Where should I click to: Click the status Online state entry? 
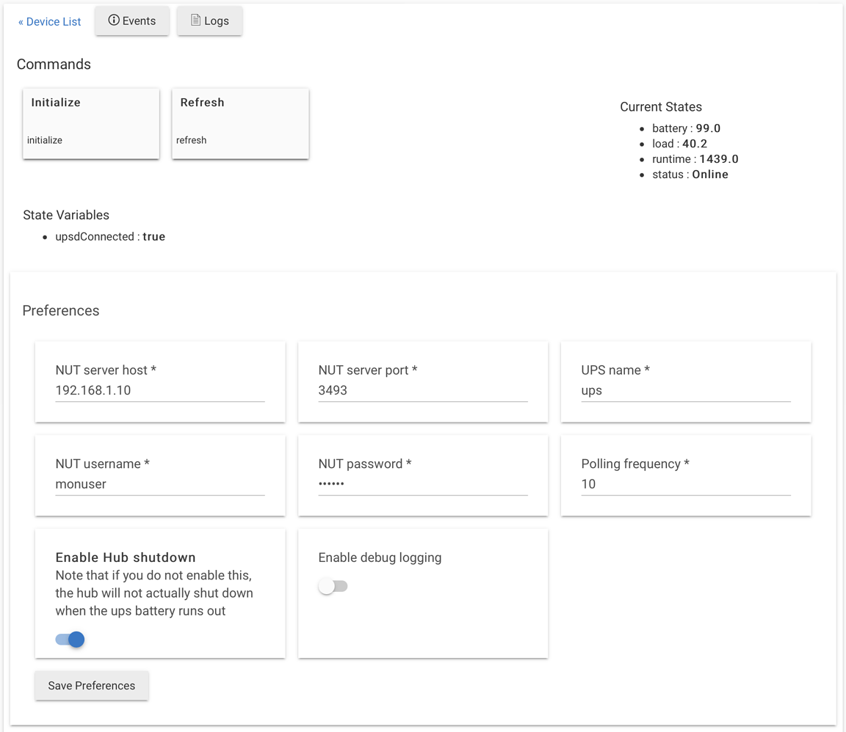690,175
